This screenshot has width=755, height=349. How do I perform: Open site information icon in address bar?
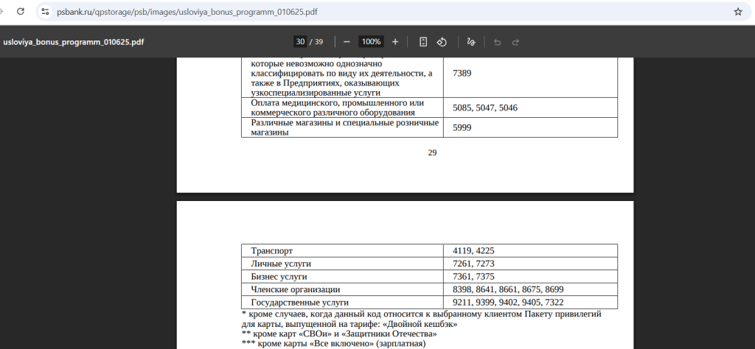point(45,12)
